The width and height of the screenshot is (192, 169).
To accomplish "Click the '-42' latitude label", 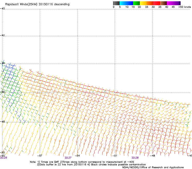I will pos(2,35).
